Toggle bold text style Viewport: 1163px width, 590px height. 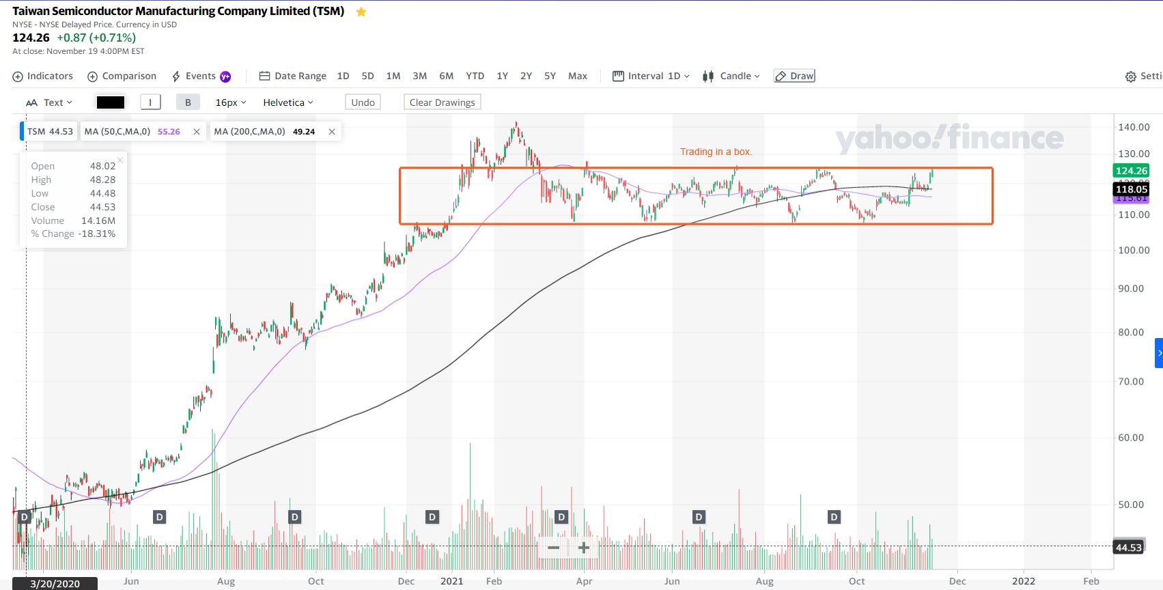(188, 102)
